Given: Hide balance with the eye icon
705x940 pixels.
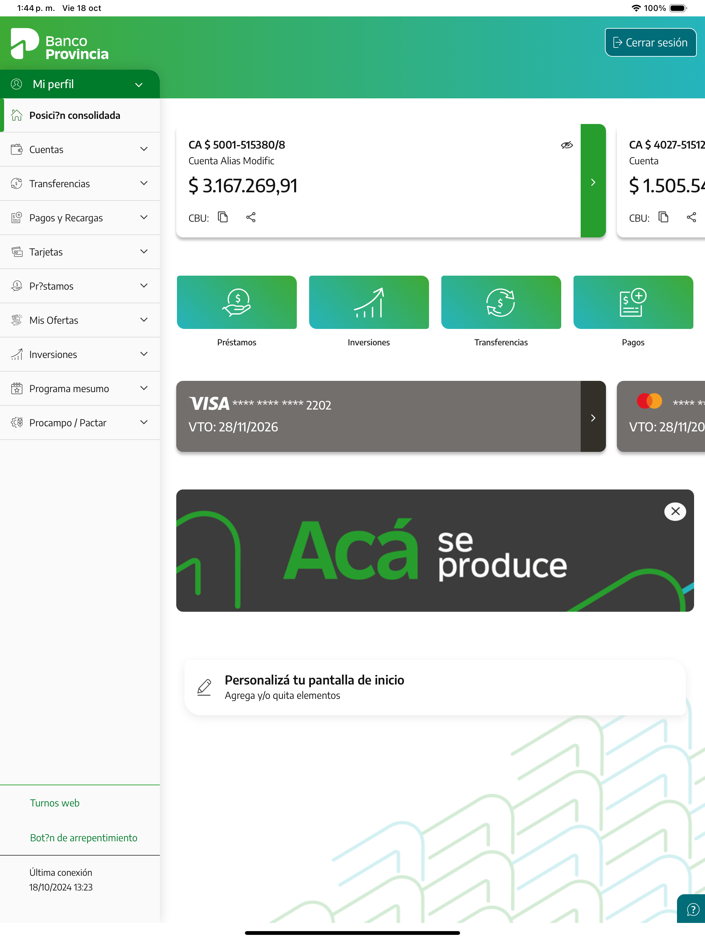Looking at the screenshot, I should tap(566, 145).
